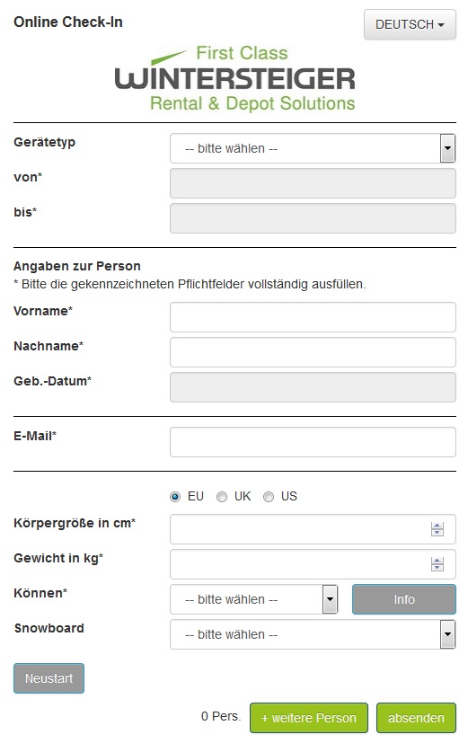The height and width of the screenshot is (743, 468).
Task: Add another person with '+ weitere Person'
Action: click(309, 718)
